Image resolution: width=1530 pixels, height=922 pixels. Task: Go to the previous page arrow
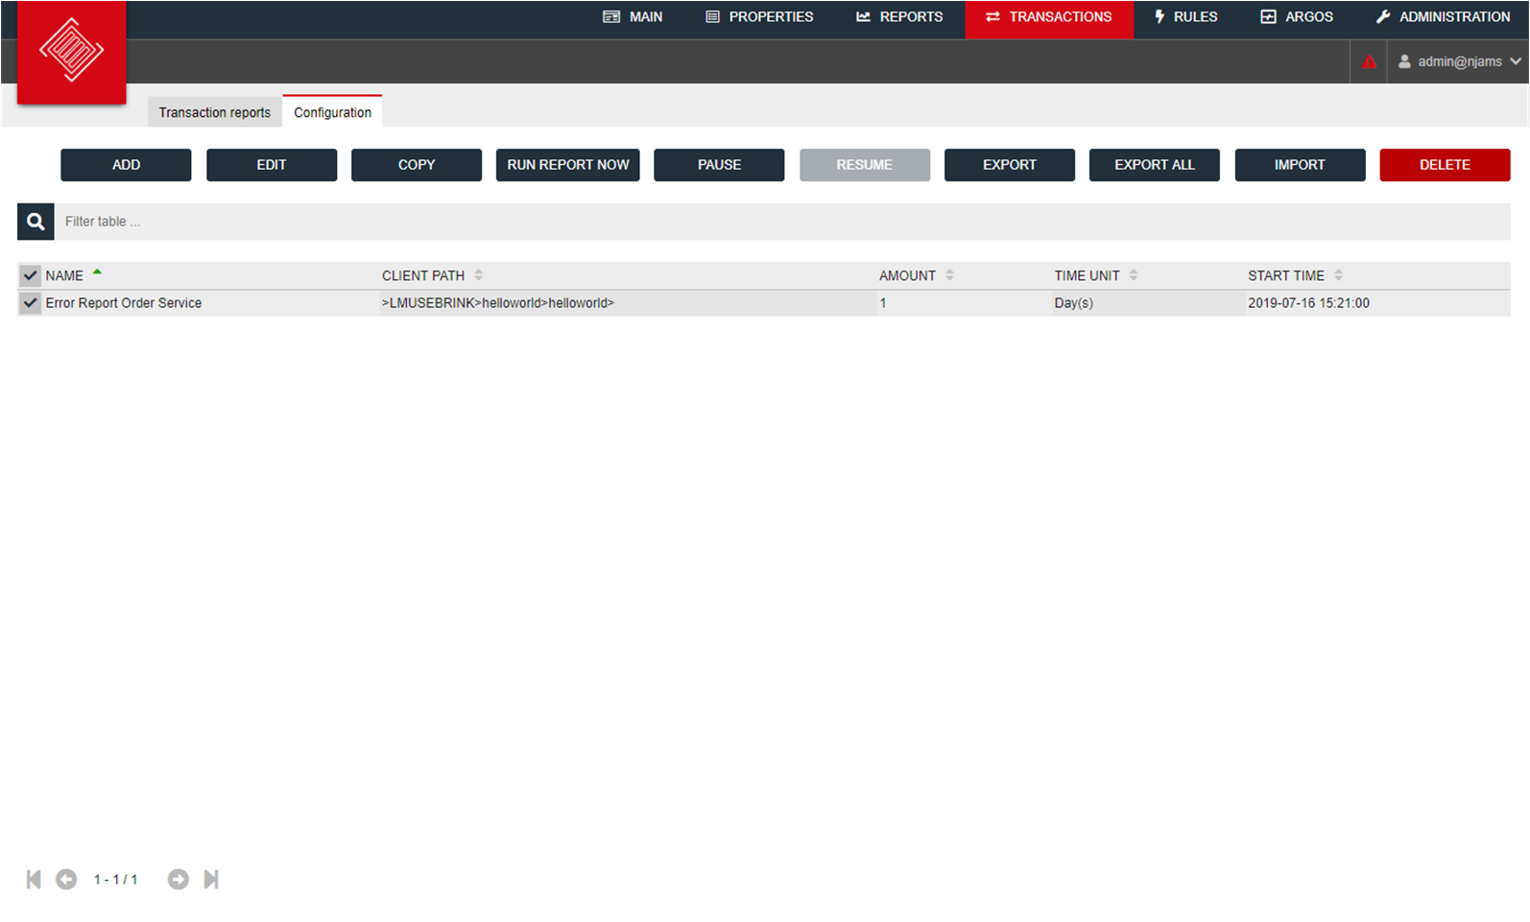point(66,879)
